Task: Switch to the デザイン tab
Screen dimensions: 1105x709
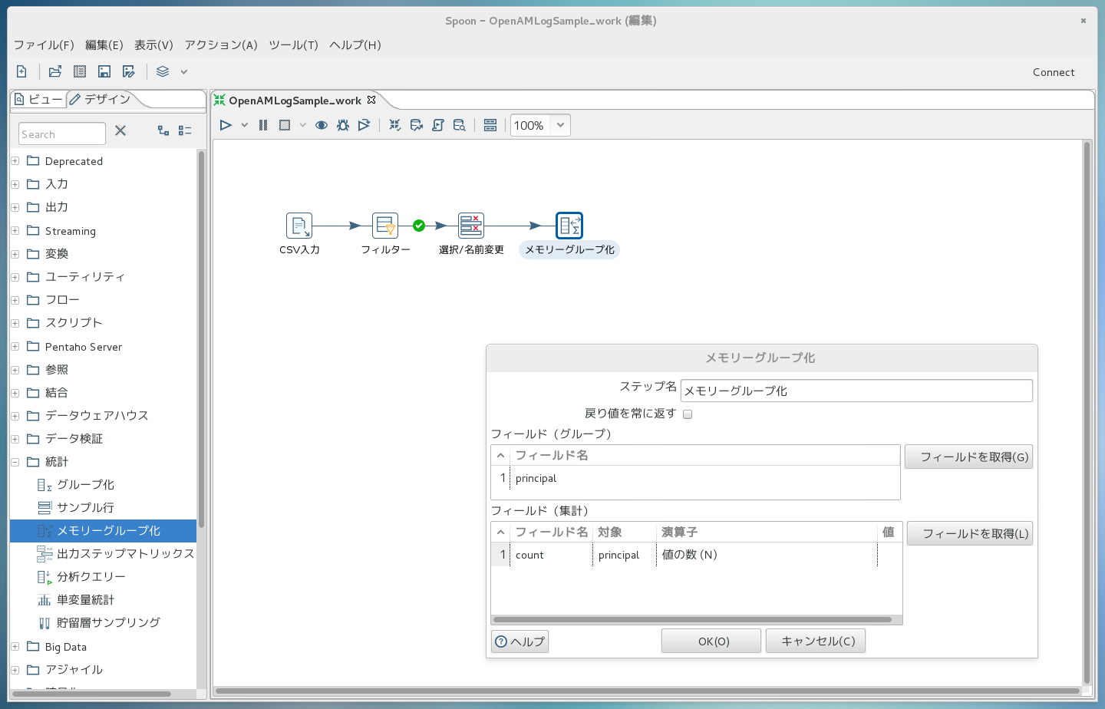Action: [x=101, y=99]
